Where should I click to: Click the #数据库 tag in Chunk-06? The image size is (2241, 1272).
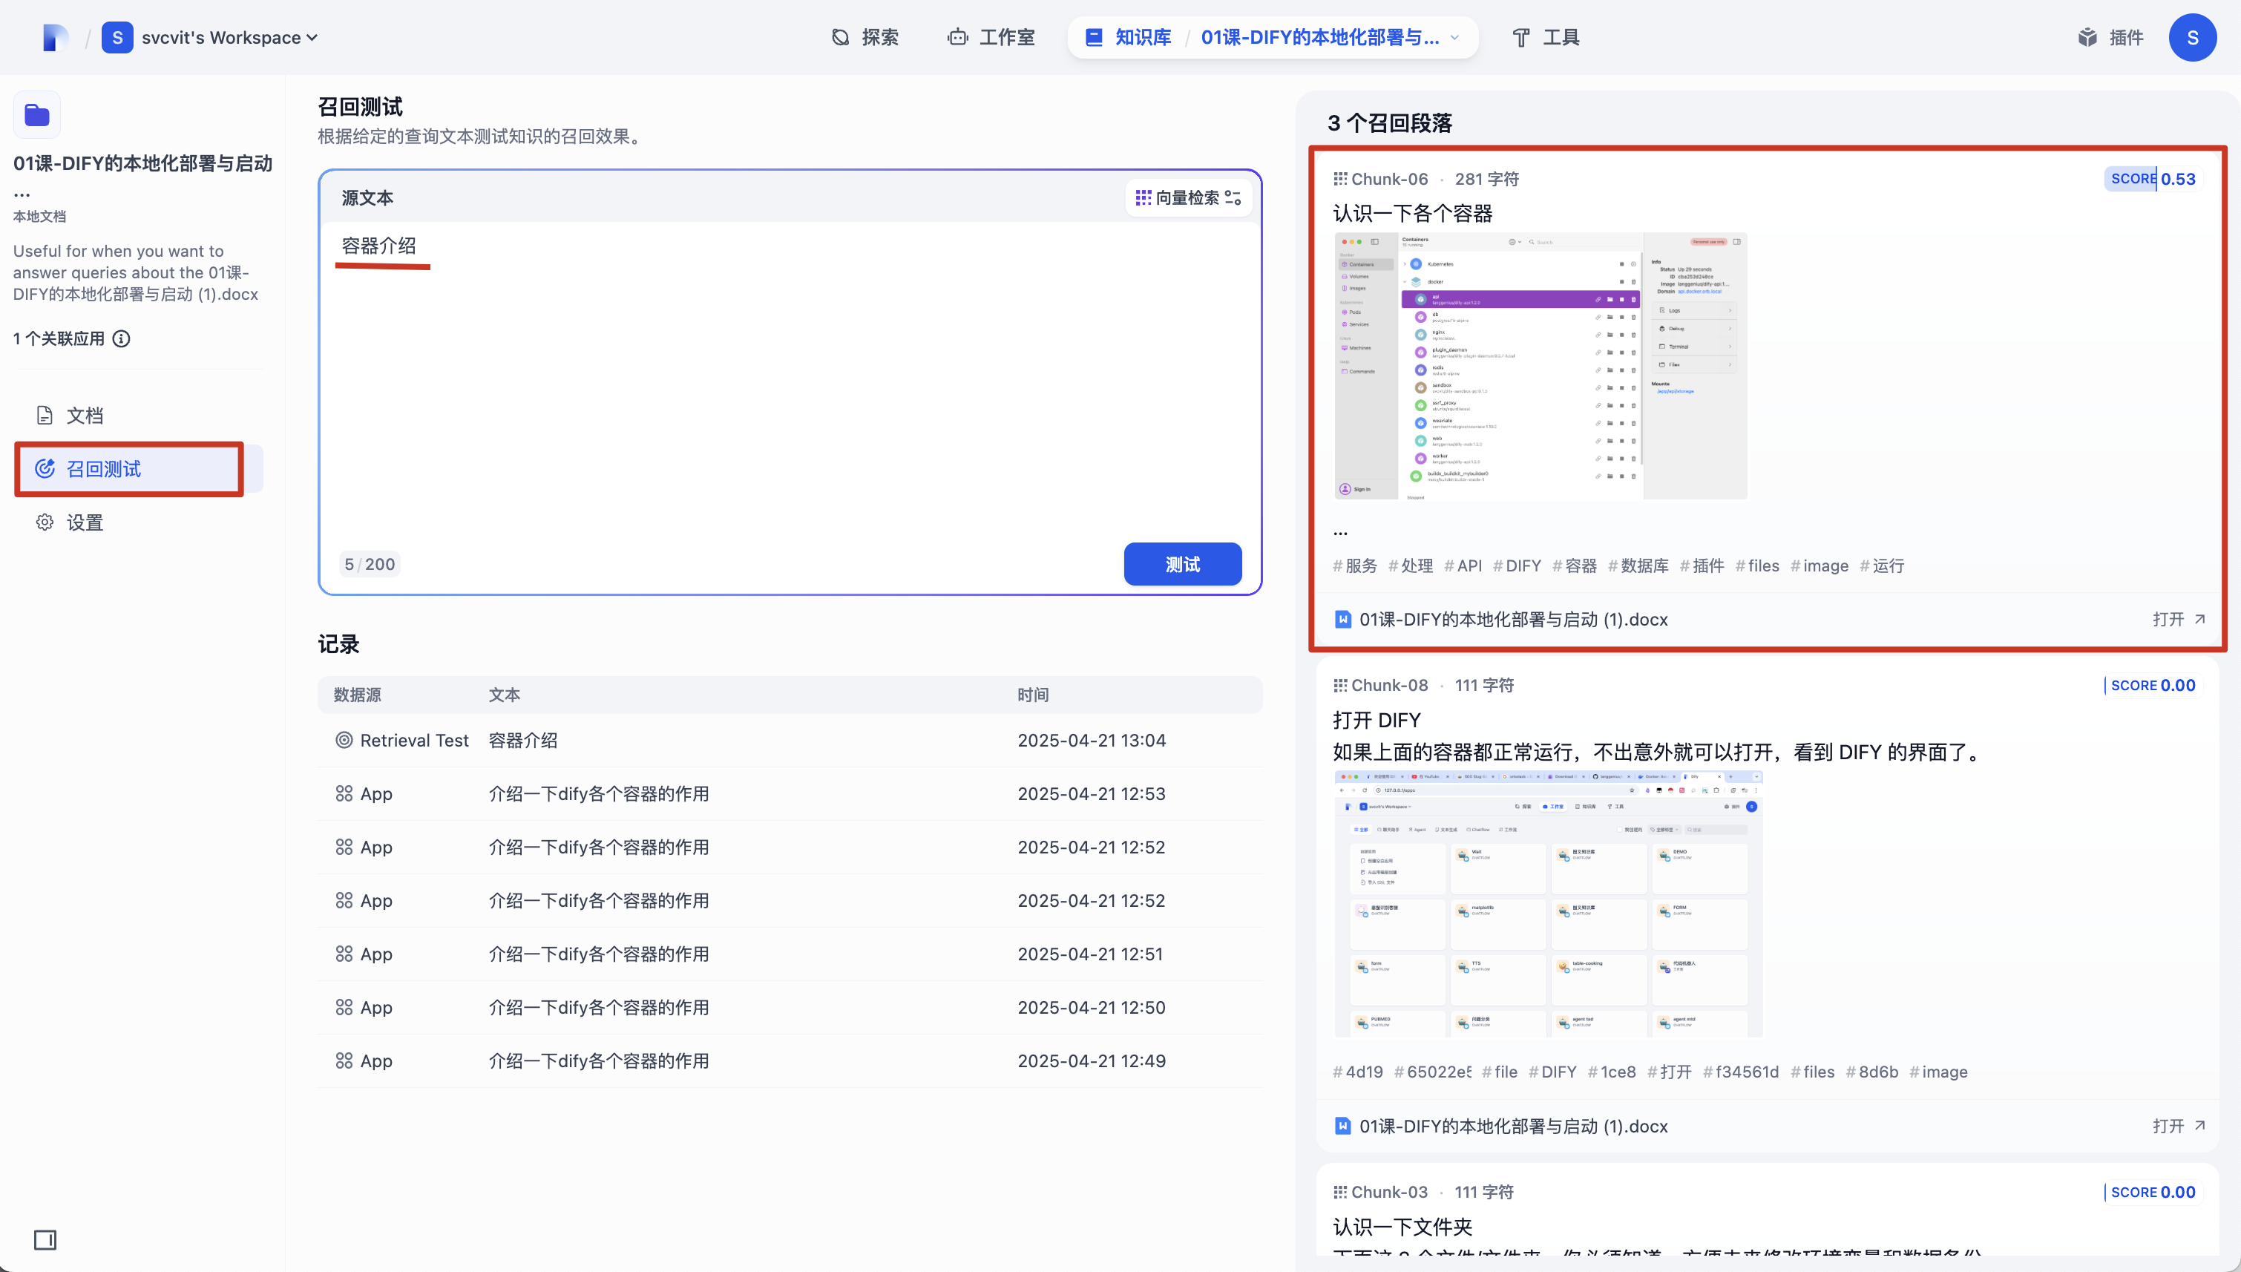[x=1638, y=566]
